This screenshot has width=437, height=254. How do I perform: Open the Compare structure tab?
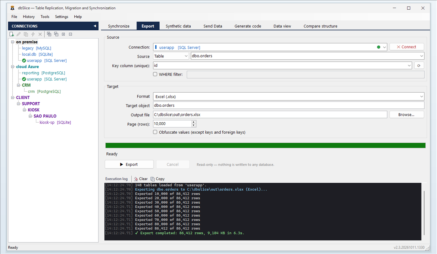click(x=320, y=26)
